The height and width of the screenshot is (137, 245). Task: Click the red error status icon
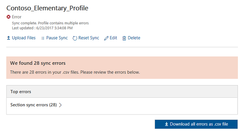click(x=9, y=17)
